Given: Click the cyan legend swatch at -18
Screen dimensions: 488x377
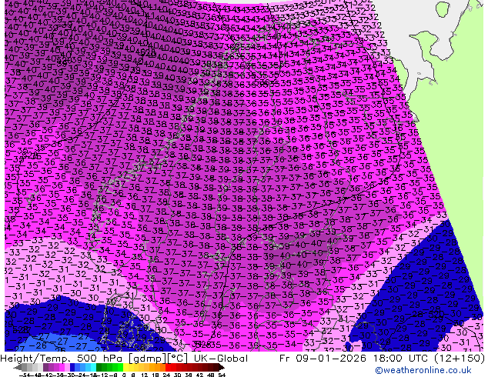Looking at the screenshot, I should (93, 367).
